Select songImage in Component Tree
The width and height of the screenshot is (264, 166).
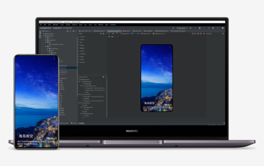(x=87, y=84)
